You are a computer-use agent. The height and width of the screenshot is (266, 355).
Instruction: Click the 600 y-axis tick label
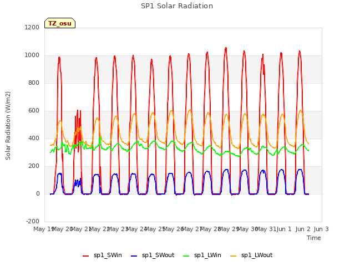click(x=34, y=111)
